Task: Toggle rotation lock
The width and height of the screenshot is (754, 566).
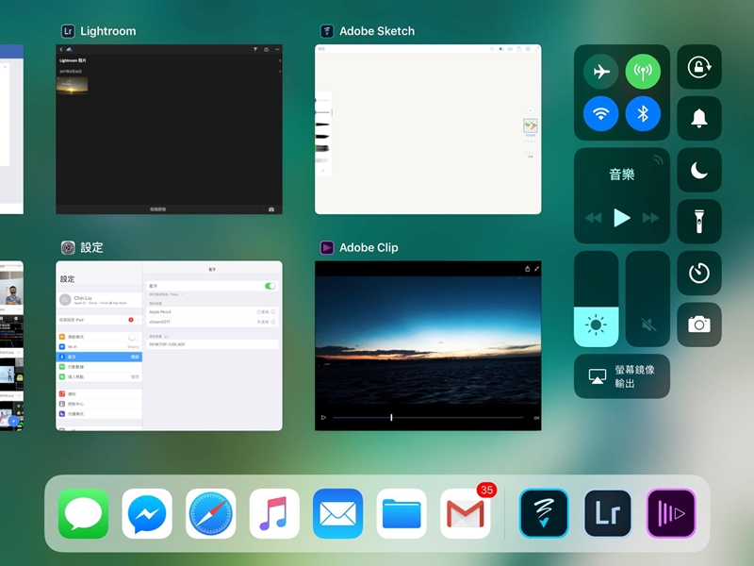Action: tap(699, 67)
